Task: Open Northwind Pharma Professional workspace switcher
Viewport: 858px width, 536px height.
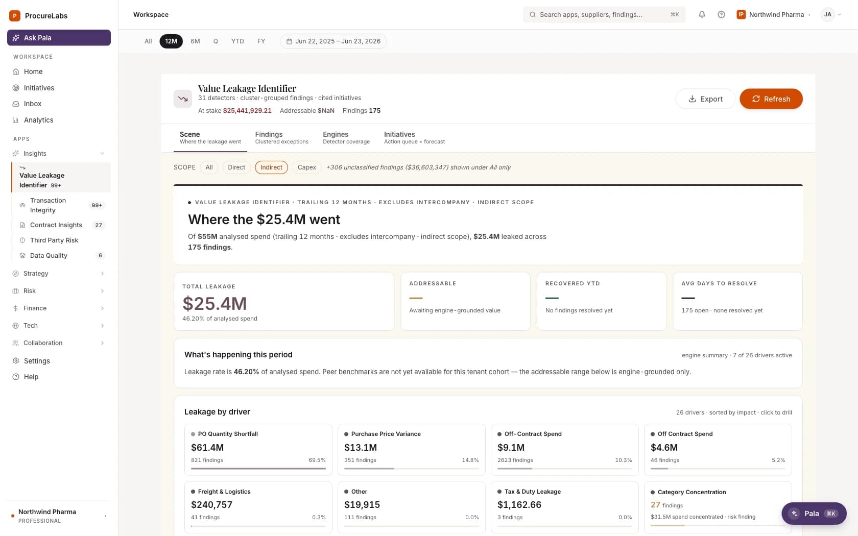Action: (x=59, y=516)
